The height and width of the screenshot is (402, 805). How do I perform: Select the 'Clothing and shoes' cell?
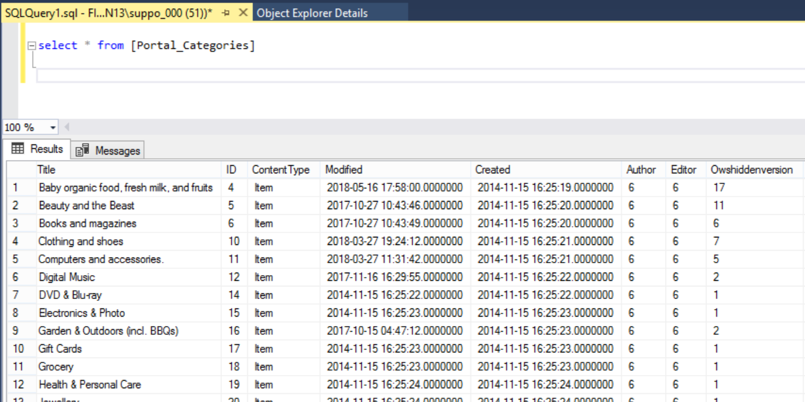click(x=128, y=241)
